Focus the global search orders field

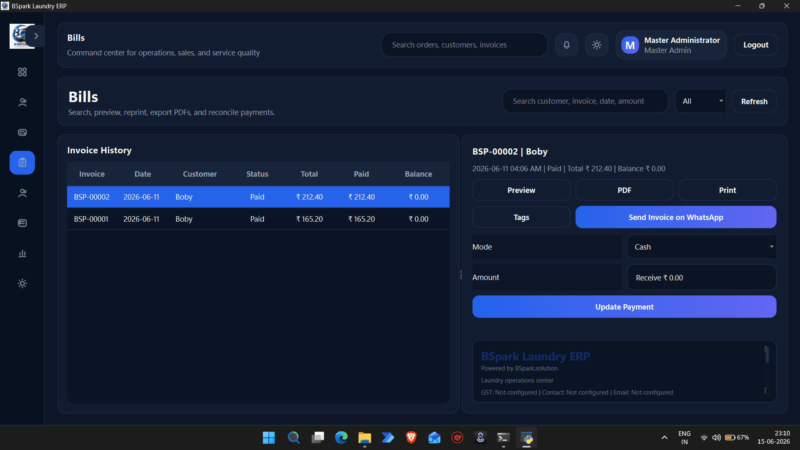coord(465,45)
